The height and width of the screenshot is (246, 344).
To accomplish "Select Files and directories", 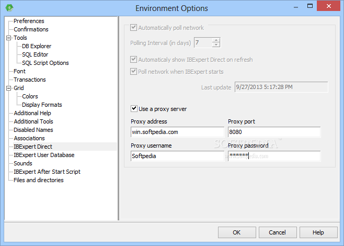I will pyautogui.click(x=38, y=180).
